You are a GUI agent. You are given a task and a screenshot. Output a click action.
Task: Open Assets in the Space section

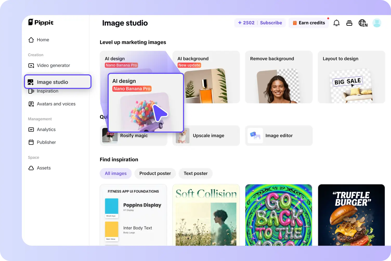pos(44,168)
